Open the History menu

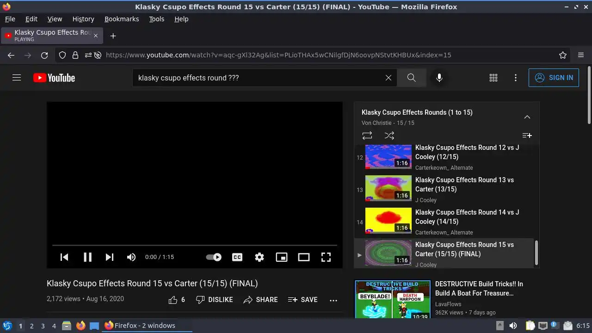83,19
